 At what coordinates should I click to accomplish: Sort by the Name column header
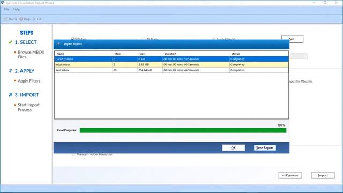(60, 54)
